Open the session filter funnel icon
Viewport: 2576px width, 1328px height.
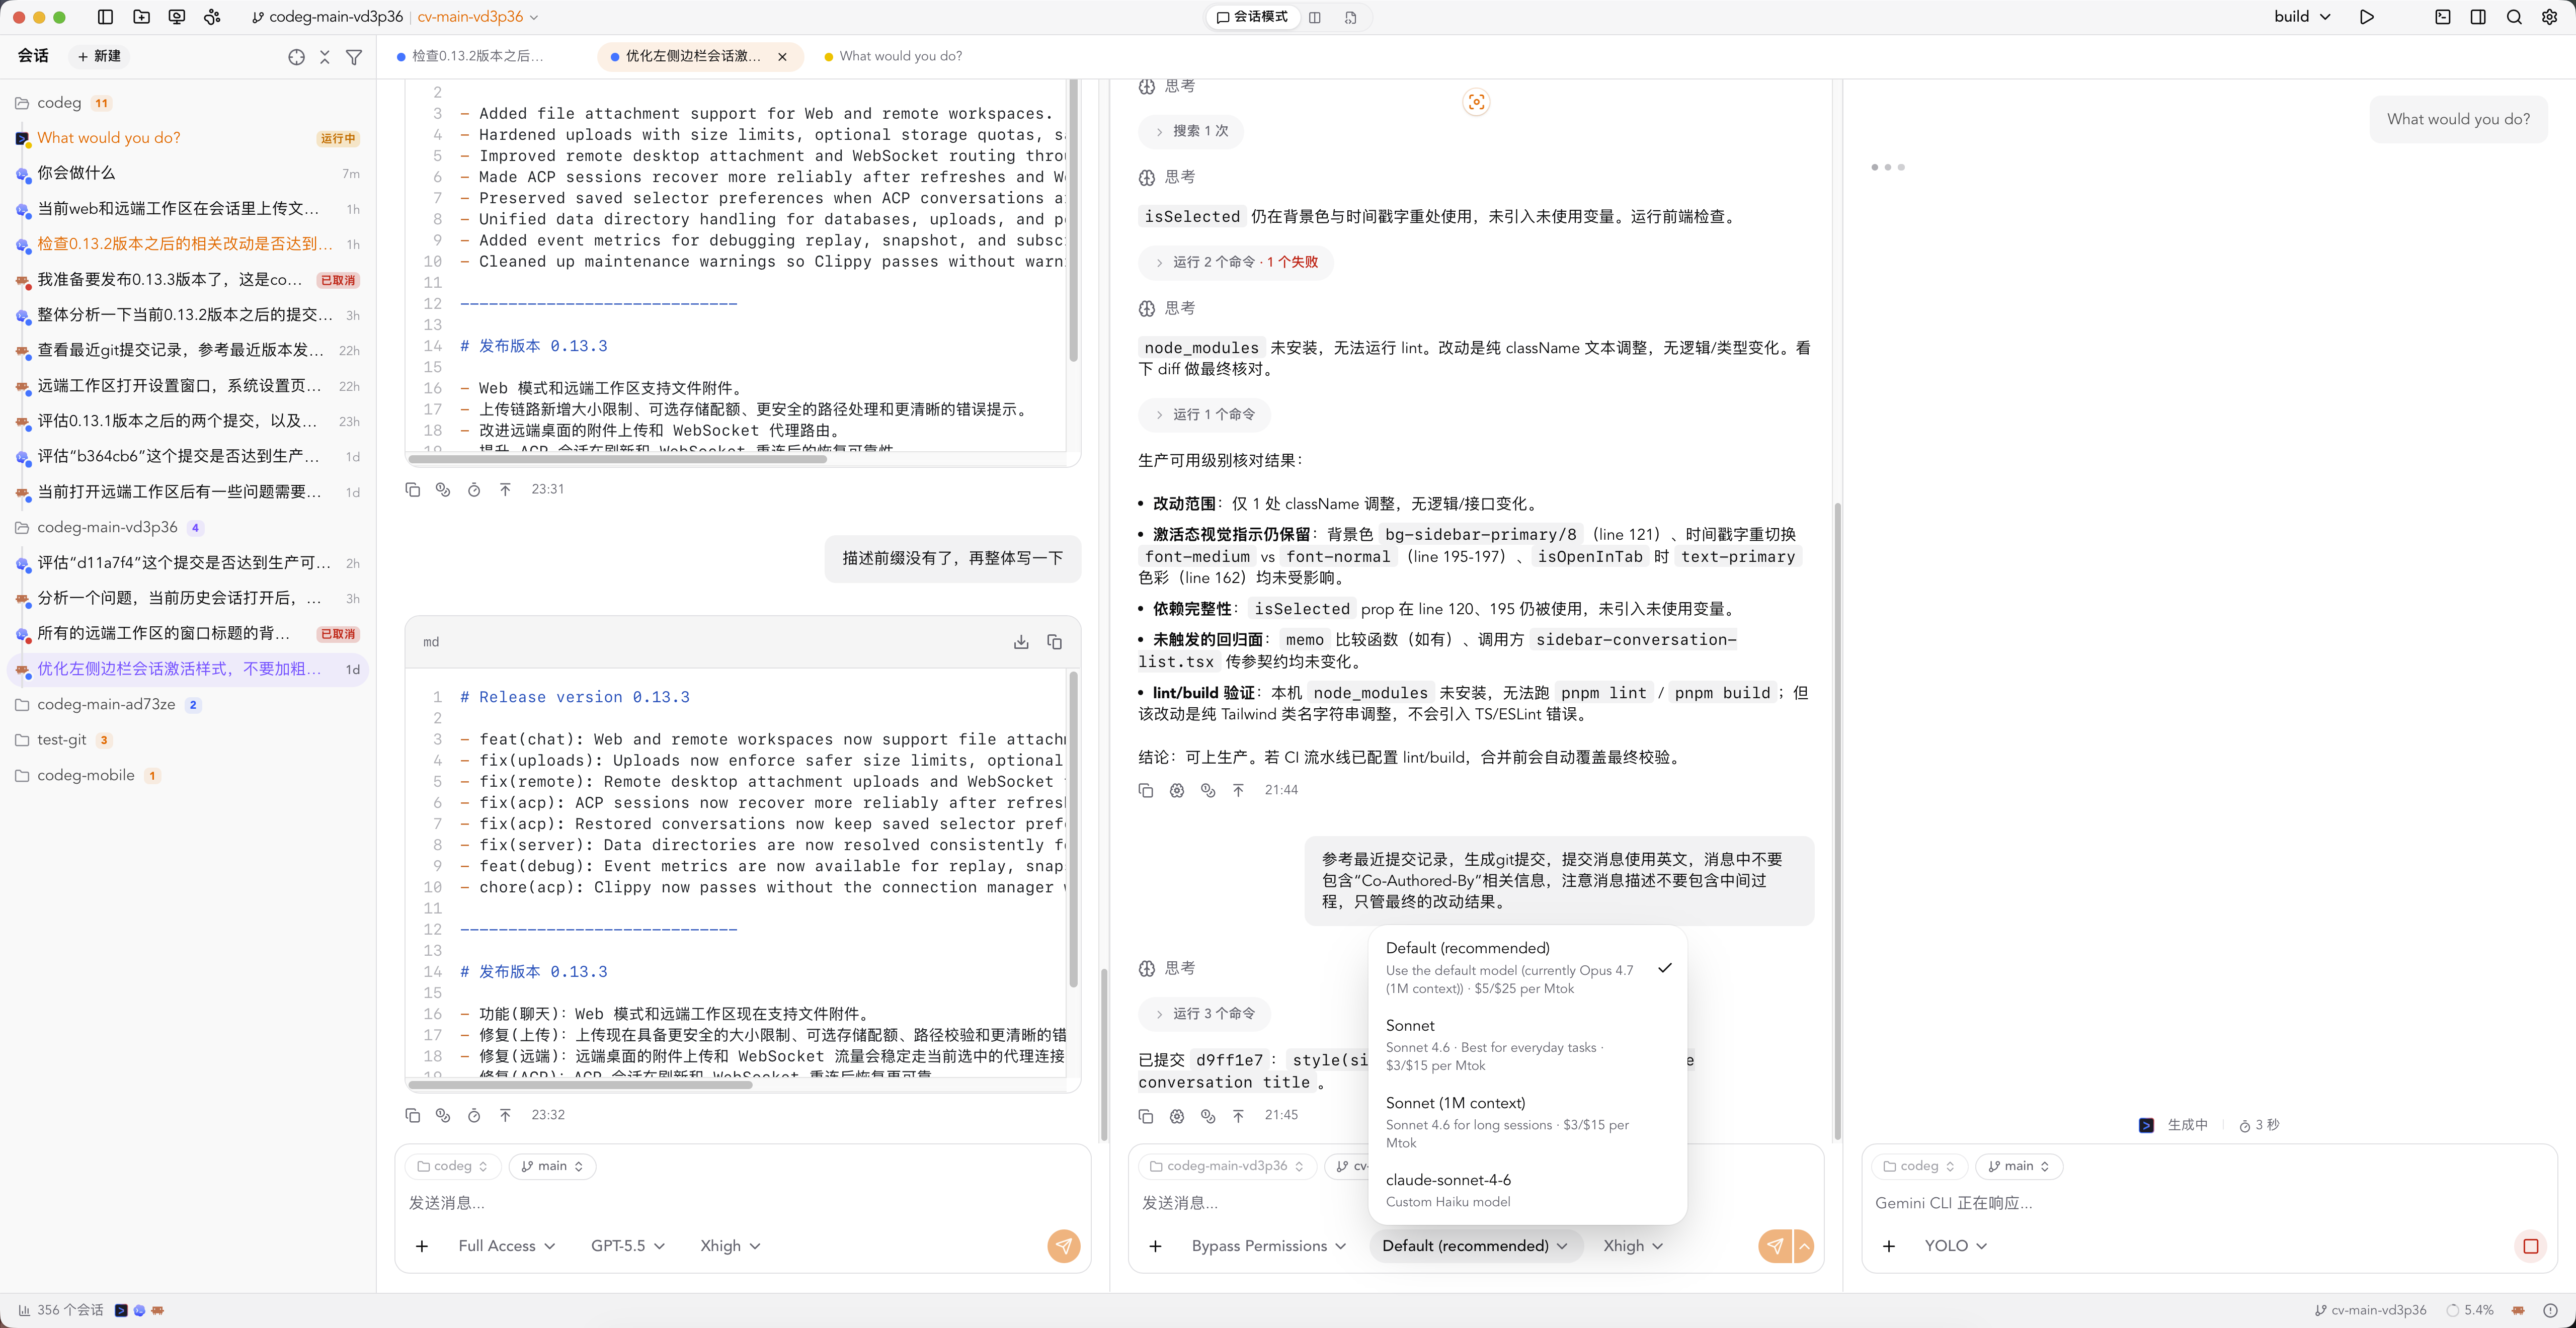pyautogui.click(x=354, y=57)
